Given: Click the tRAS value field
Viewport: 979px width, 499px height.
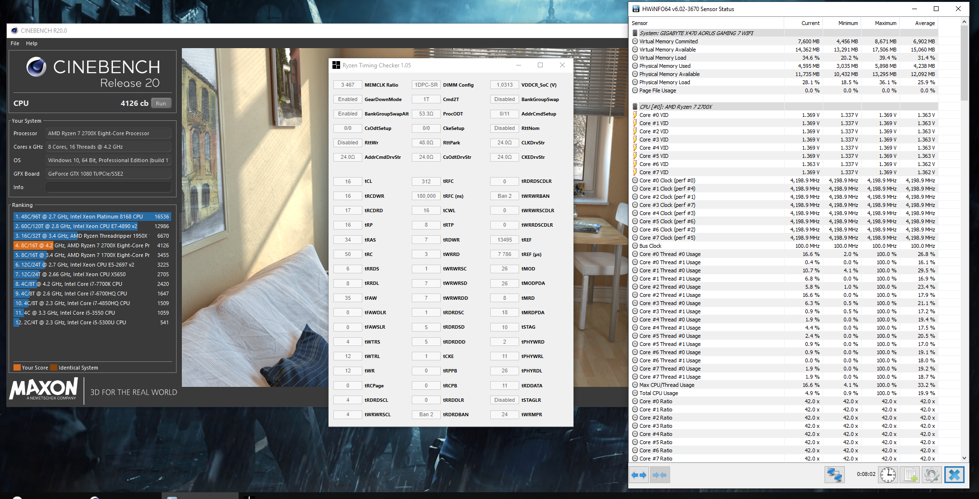Looking at the screenshot, I should 347,240.
